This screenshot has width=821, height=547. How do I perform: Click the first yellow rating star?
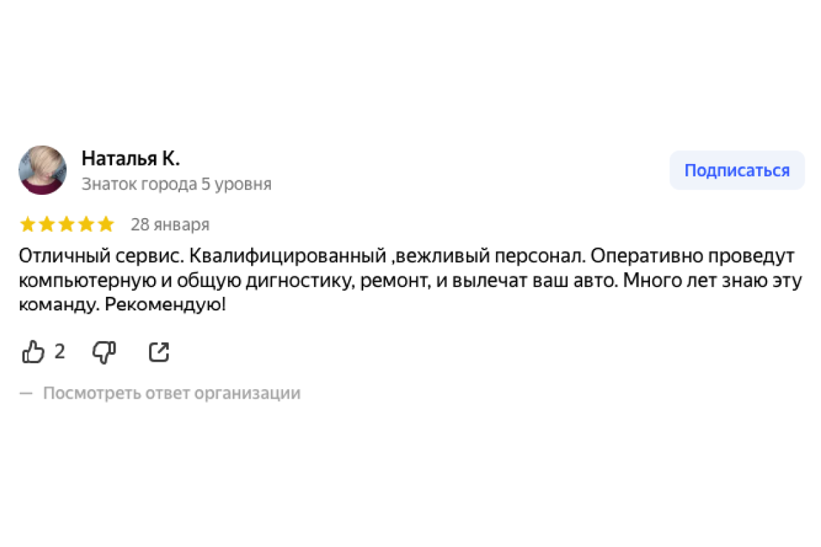[x=28, y=224]
